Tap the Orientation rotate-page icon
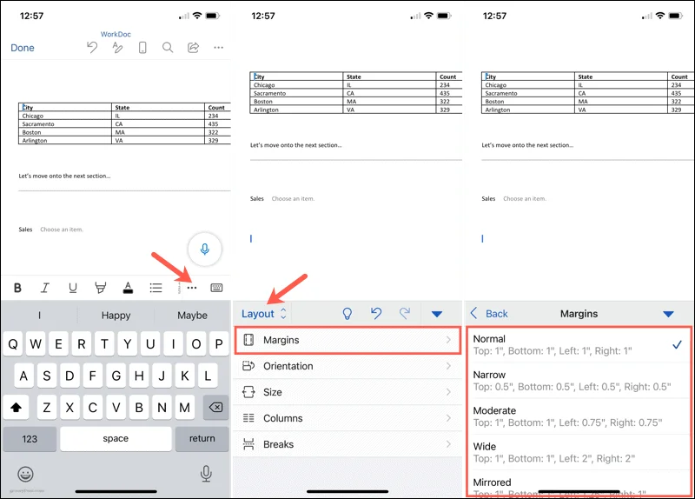Image resolution: width=695 pixels, height=499 pixels. tap(248, 366)
